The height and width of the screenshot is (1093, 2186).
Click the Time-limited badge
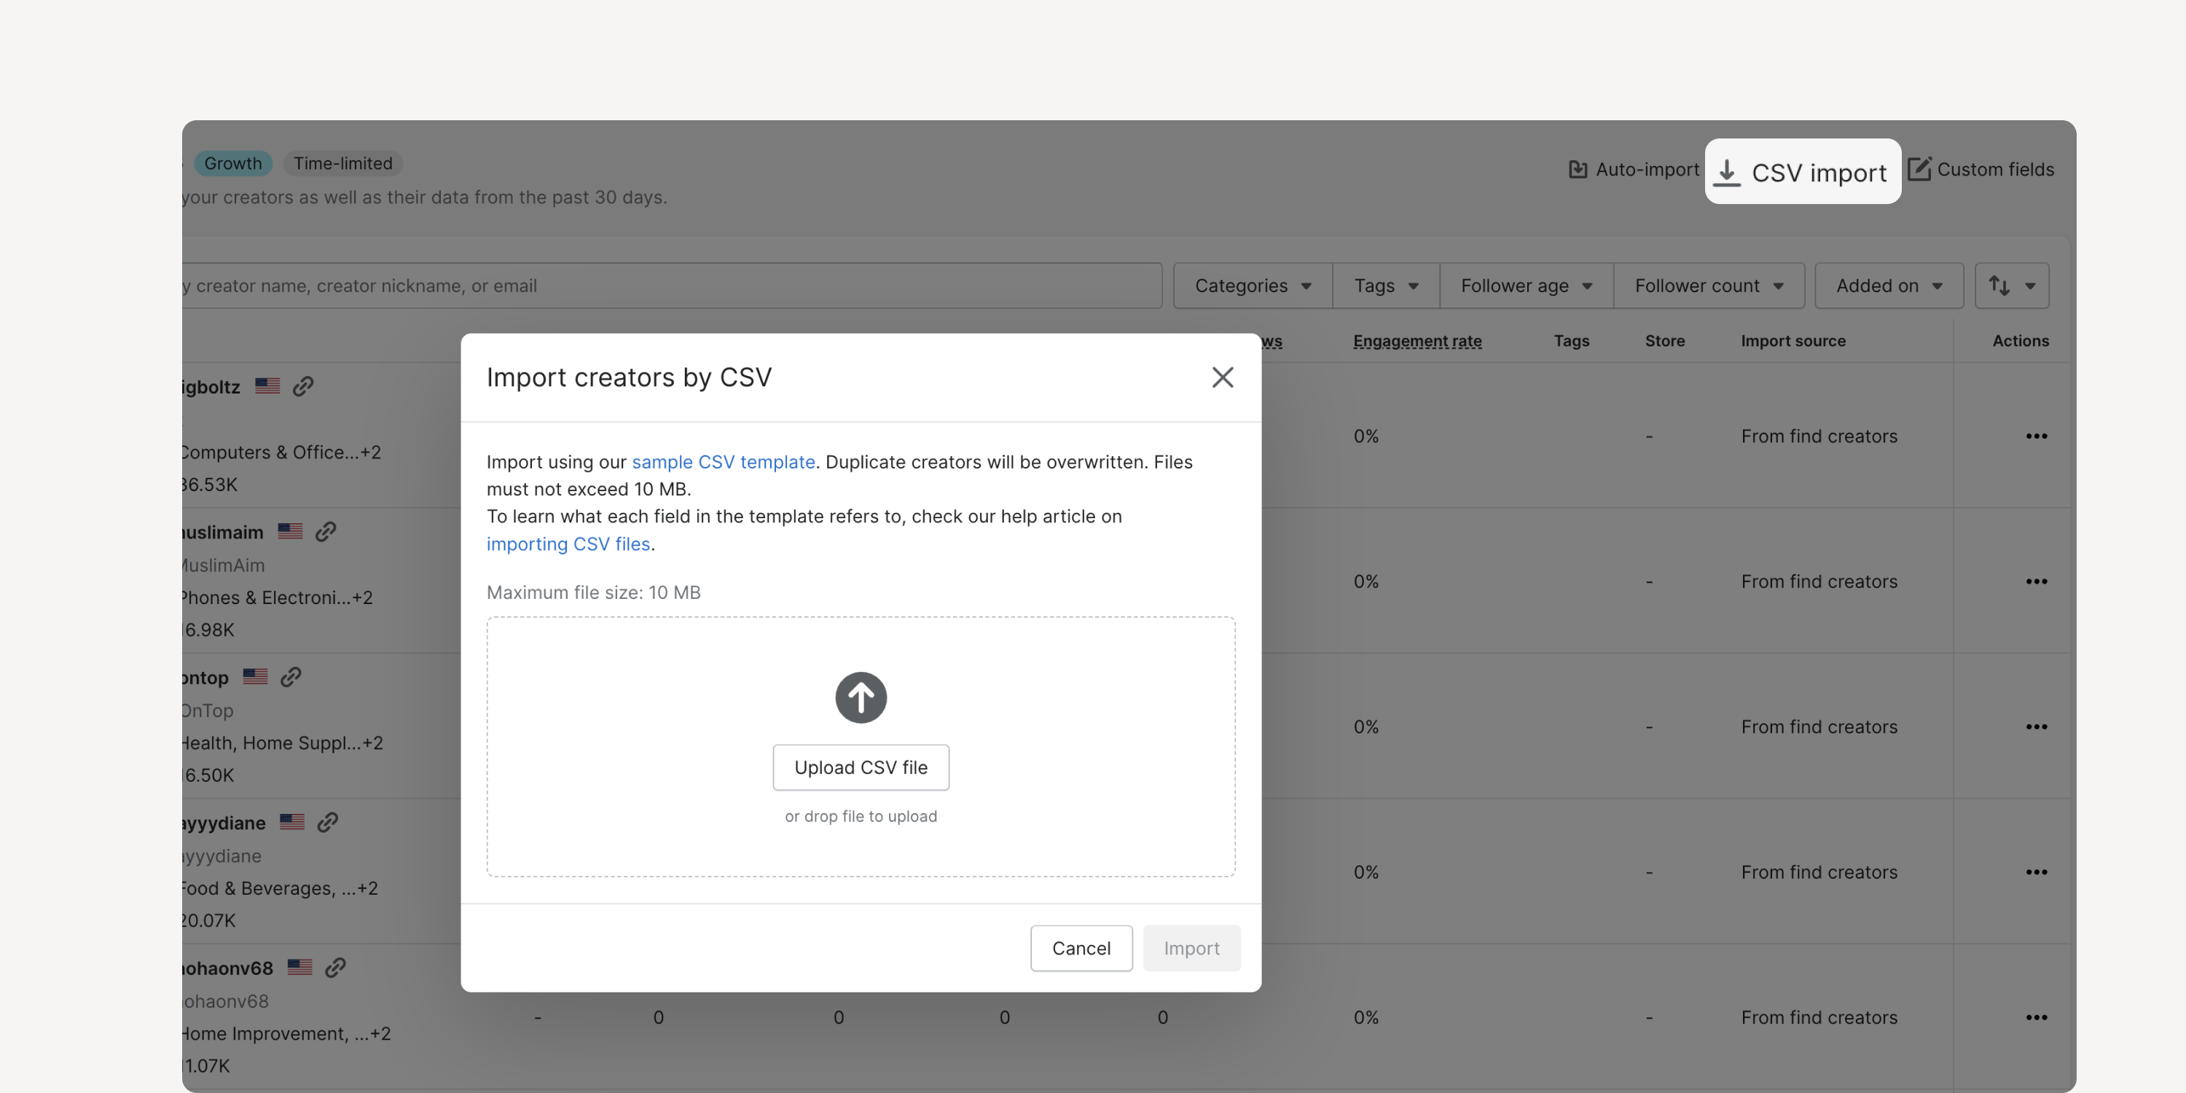[x=342, y=163]
